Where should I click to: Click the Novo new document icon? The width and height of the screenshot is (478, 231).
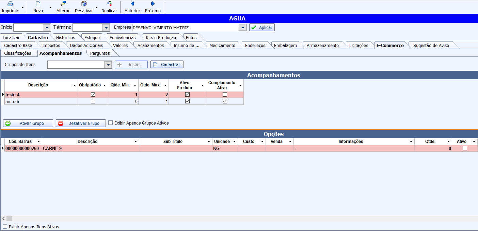pos(38,4)
